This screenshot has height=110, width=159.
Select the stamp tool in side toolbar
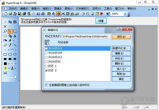pyautogui.click(x=12, y=68)
